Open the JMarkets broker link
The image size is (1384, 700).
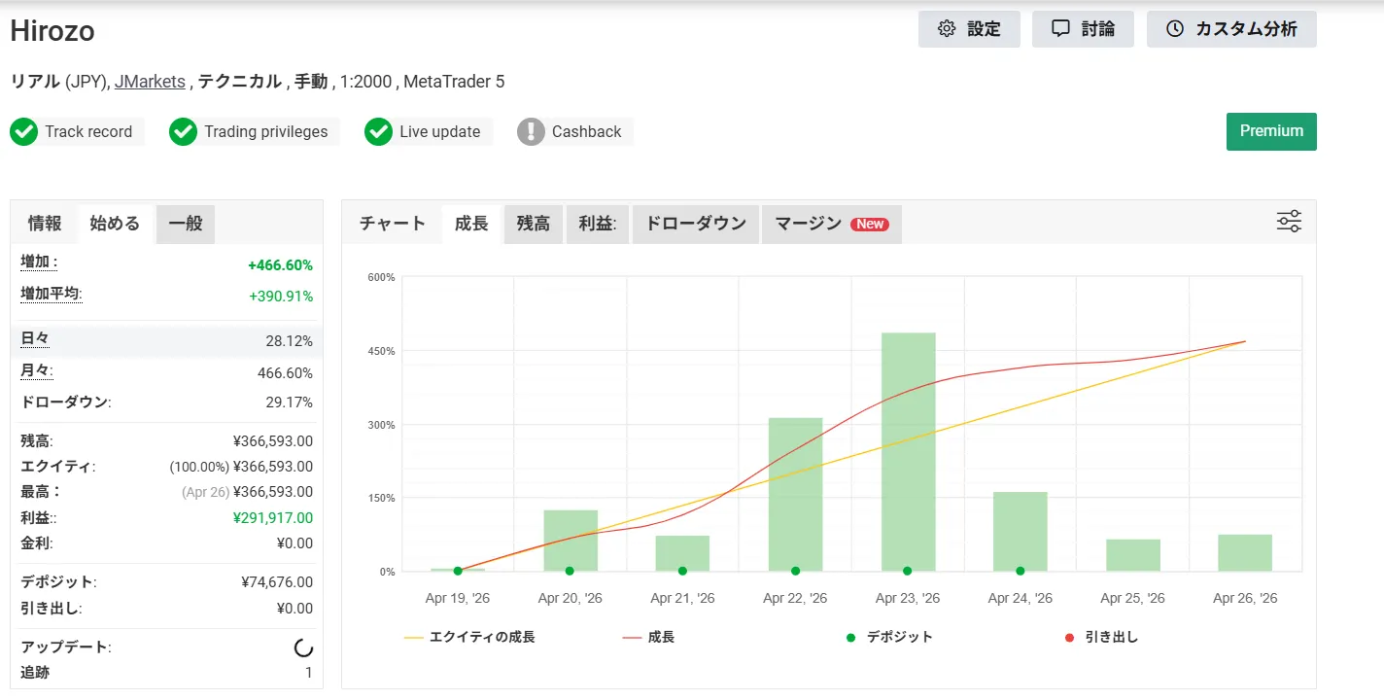pos(150,82)
